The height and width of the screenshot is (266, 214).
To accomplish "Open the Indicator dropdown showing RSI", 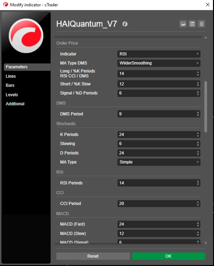I will pyautogui.click(x=159, y=54).
